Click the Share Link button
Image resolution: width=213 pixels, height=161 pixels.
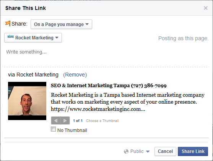(x=193, y=151)
